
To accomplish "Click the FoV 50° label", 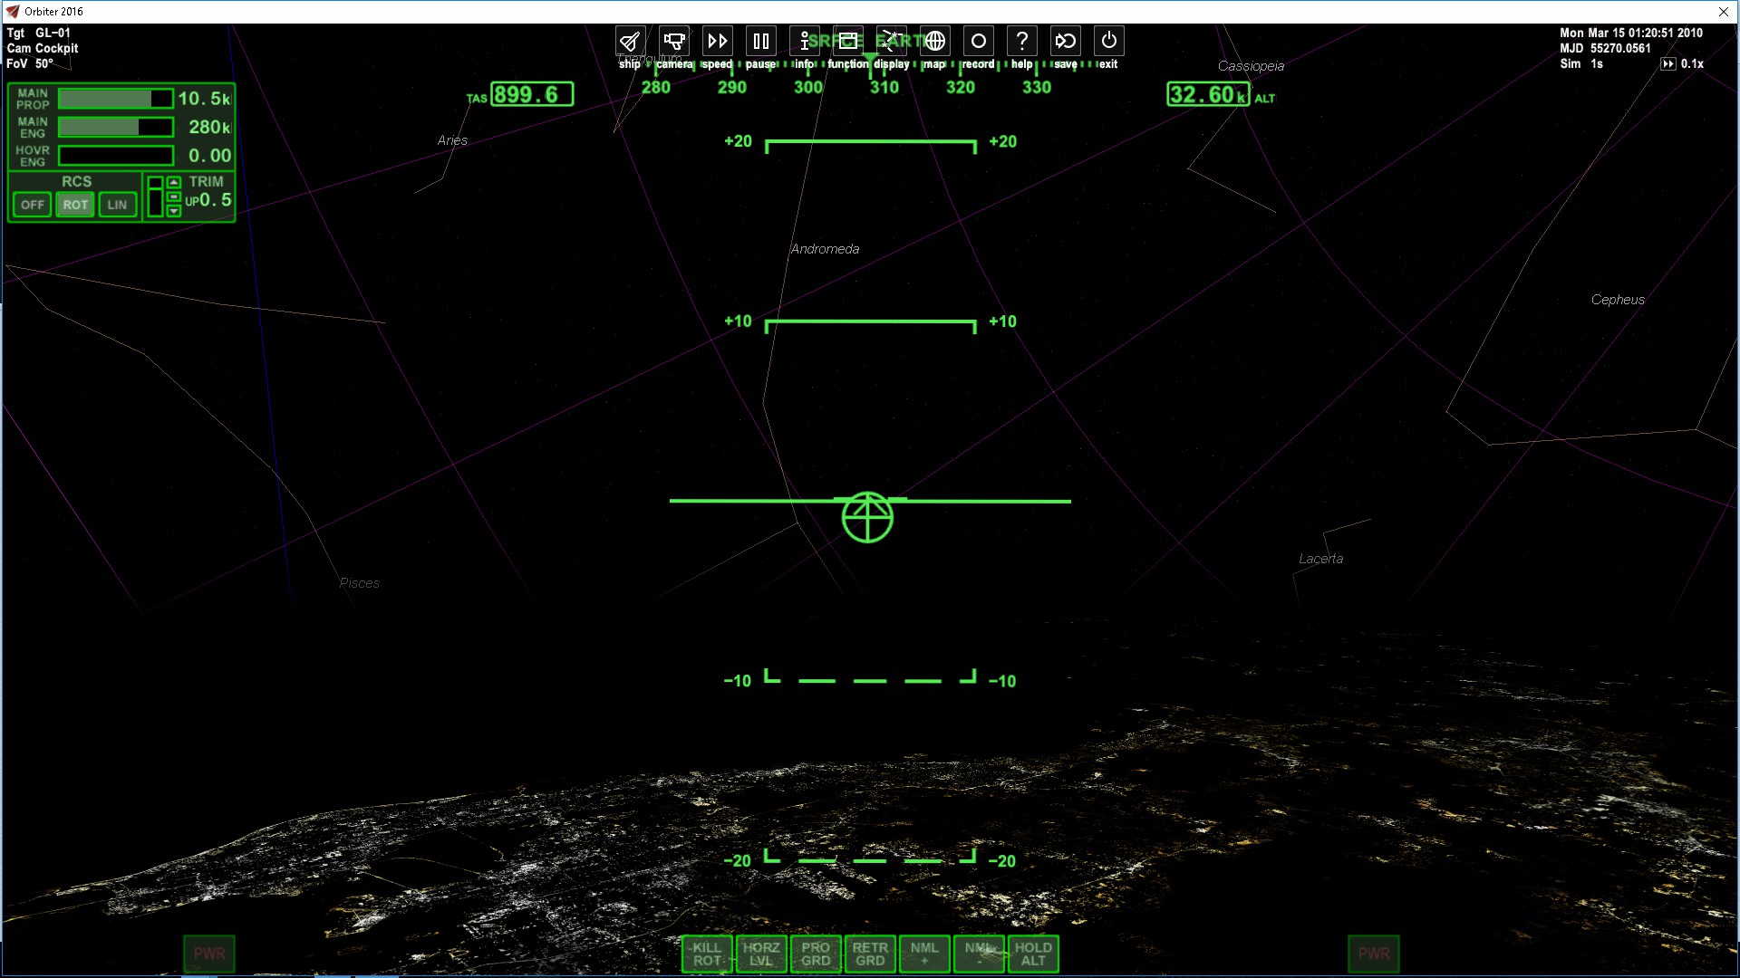I will click(30, 63).
